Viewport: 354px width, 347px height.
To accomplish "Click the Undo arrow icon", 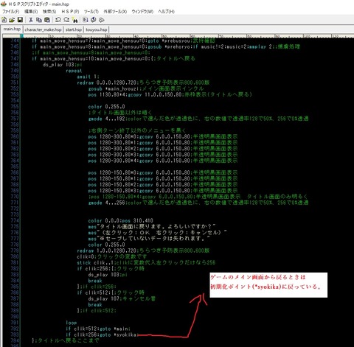I will point(58,20).
